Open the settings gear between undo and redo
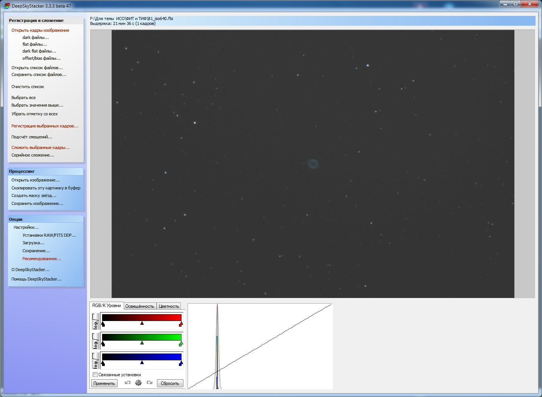 tap(138, 383)
